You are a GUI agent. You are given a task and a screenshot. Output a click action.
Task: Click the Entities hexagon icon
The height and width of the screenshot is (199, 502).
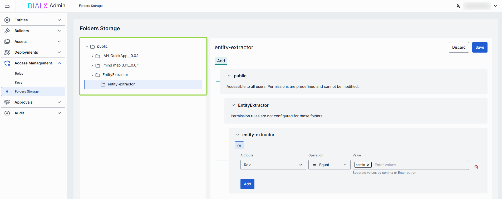[x=7, y=20]
